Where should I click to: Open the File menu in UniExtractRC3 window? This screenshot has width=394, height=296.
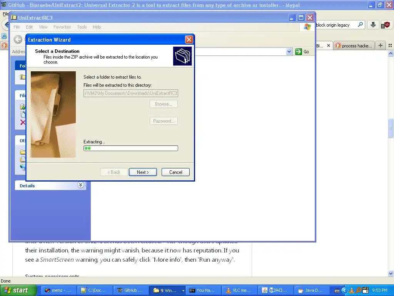[17, 27]
